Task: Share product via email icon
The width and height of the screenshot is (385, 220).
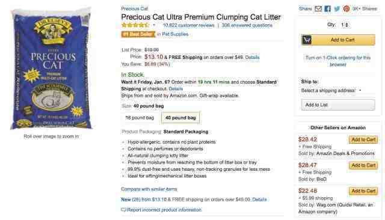Action: pyautogui.click(x=318, y=8)
